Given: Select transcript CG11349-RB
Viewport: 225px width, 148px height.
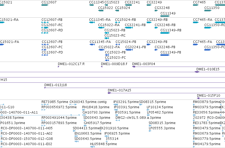Looking at the screenshot, I should point(171,30).
